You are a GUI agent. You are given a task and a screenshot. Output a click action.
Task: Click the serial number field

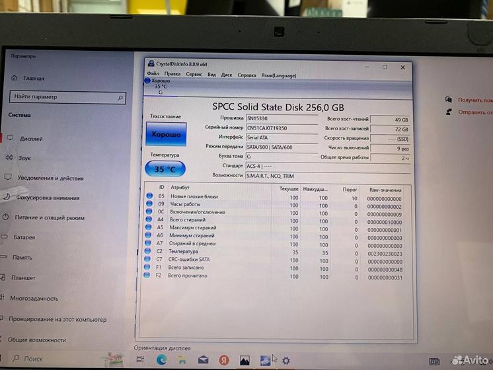pyautogui.click(x=282, y=128)
